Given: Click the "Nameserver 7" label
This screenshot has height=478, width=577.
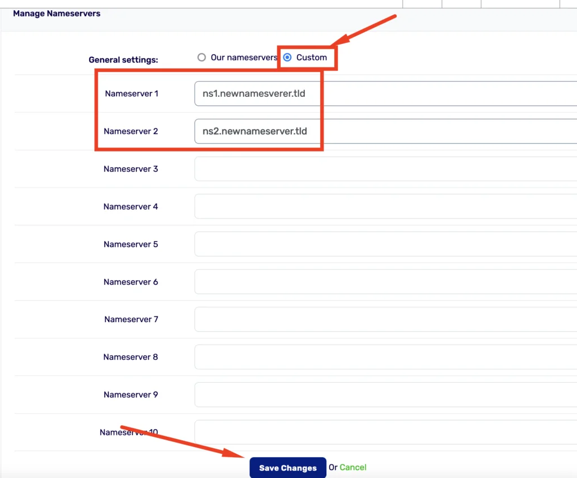Looking at the screenshot, I should click(131, 320).
